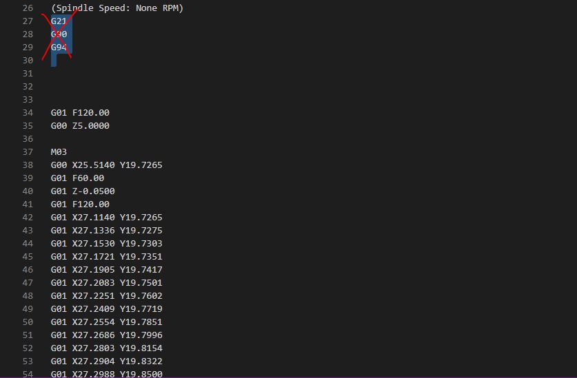Click the G94 command on line 29
This screenshot has height=378, width=577.
pos(59,48)
